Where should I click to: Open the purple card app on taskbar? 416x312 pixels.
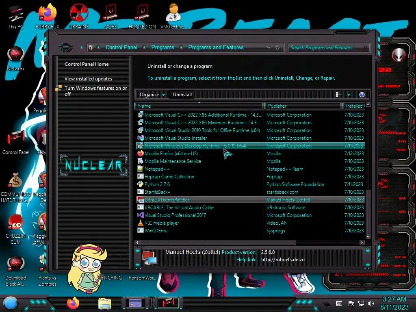coord(136,303)
